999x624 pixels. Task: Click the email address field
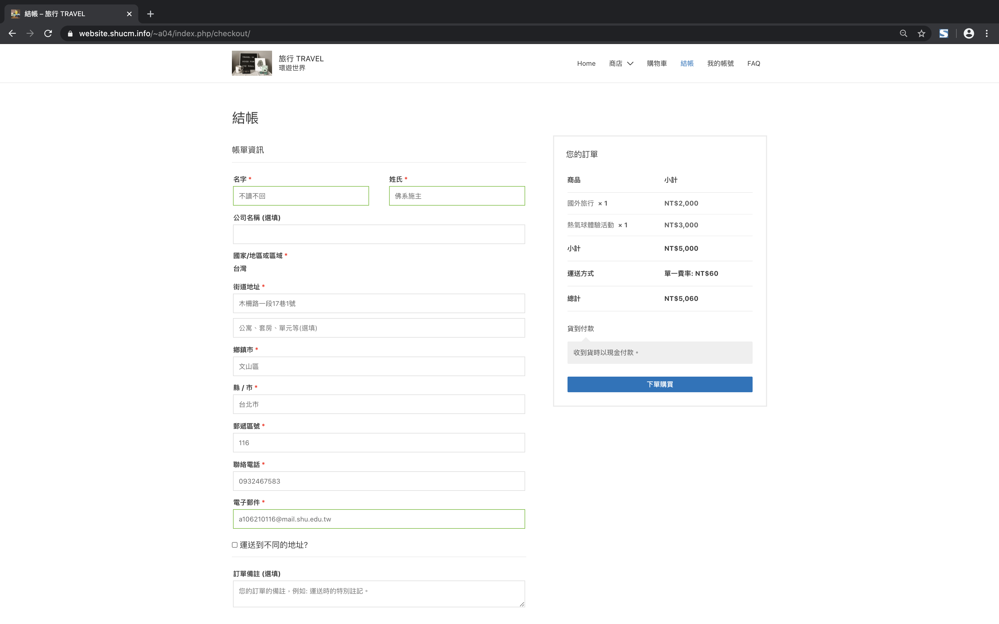click(x=379, y=519)
